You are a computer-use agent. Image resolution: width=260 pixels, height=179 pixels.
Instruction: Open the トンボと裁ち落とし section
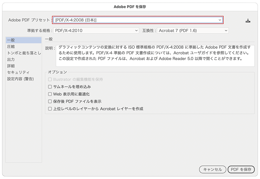tap(23, 53)
